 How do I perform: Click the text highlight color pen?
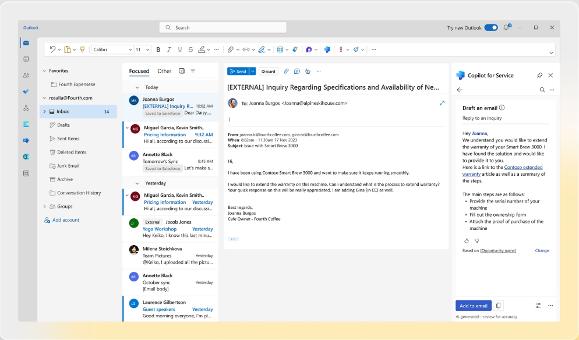[x=202, y=49]
